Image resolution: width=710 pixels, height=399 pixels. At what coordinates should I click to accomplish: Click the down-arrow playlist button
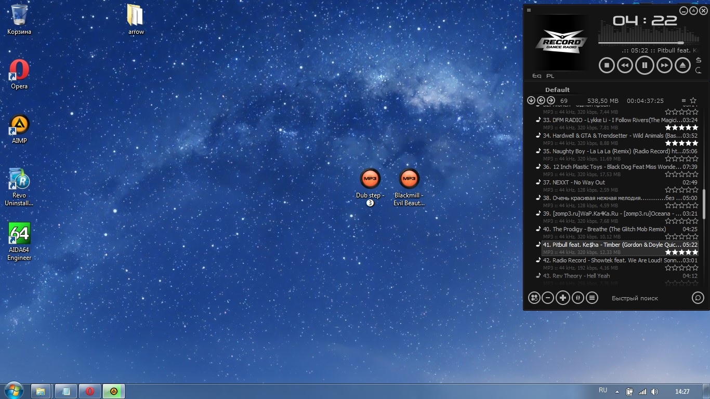pos(531,100)
